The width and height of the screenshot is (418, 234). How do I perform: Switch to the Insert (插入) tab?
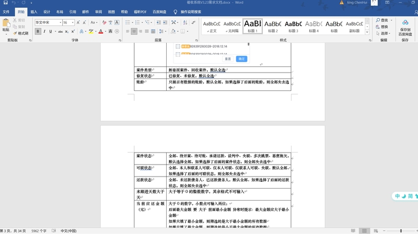[34, 12]
